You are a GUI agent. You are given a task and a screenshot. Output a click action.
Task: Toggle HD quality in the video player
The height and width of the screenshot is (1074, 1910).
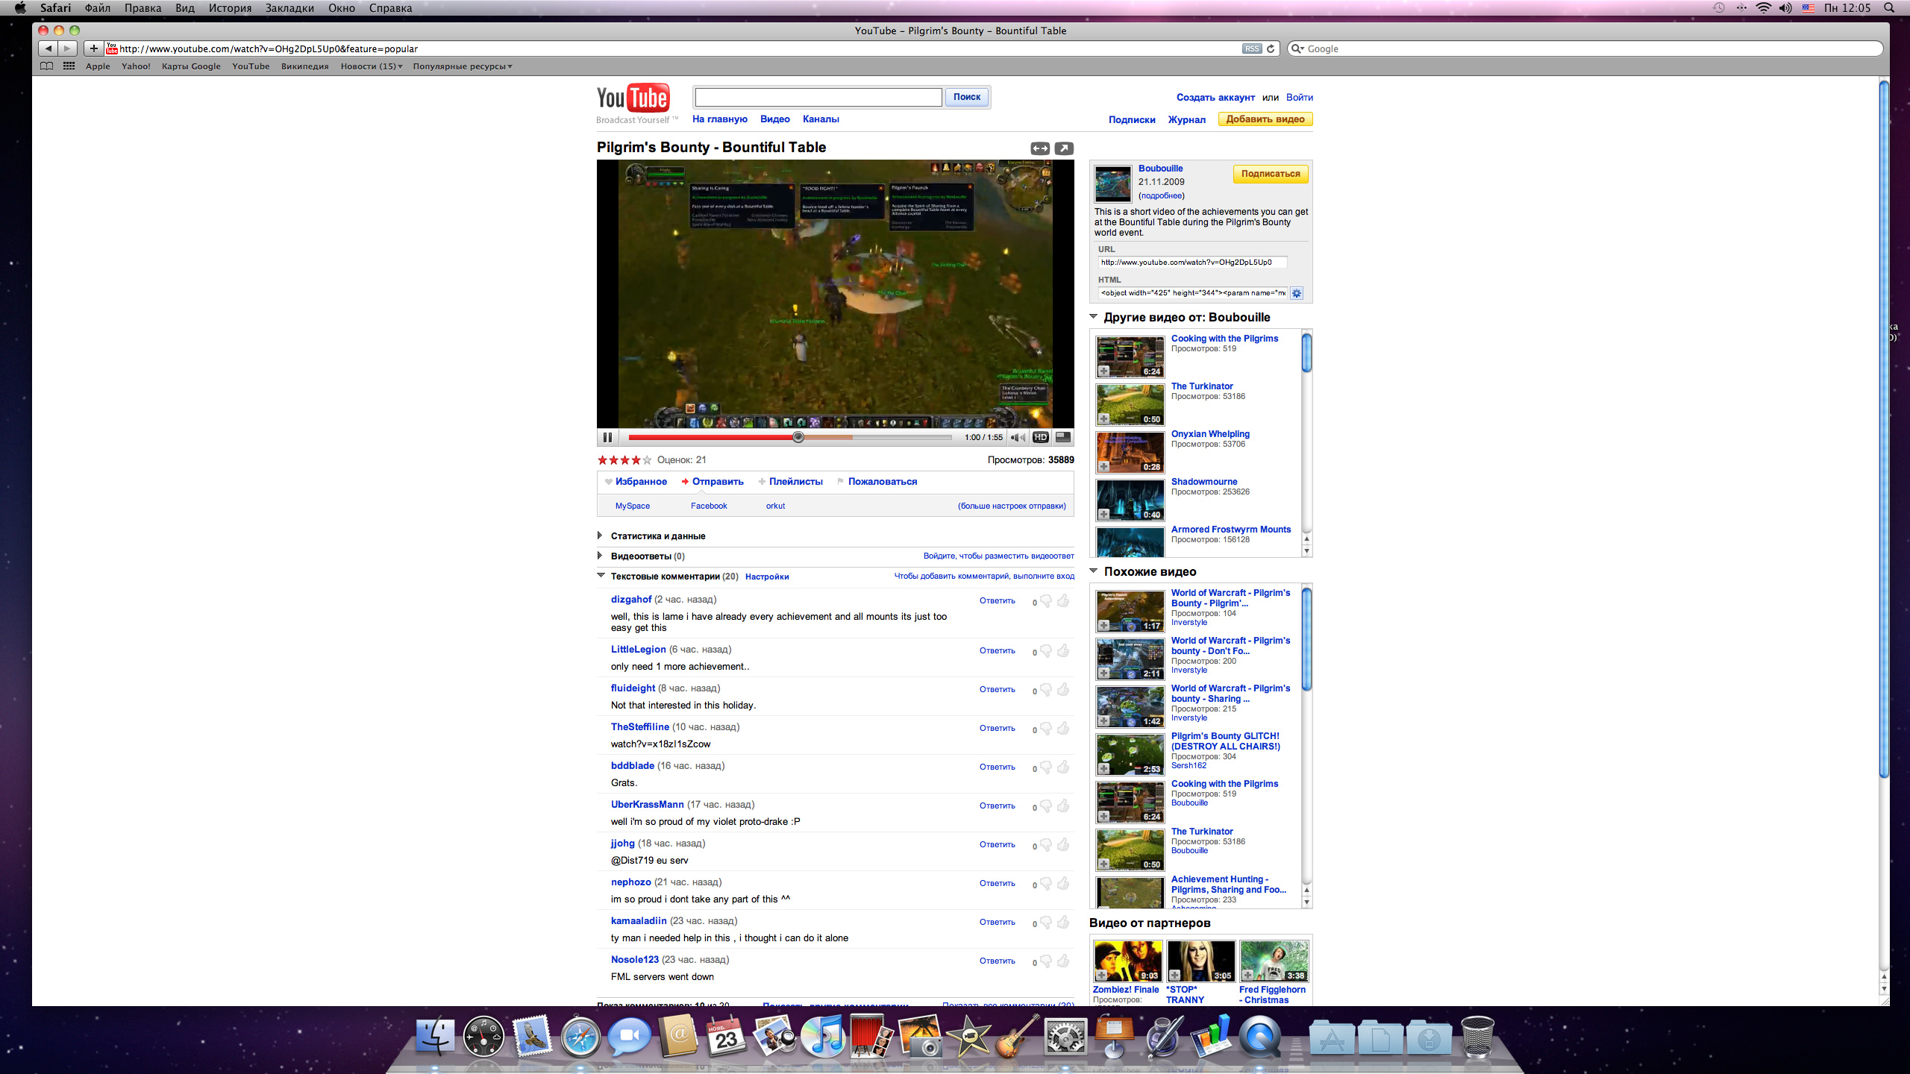point(1041,438)
